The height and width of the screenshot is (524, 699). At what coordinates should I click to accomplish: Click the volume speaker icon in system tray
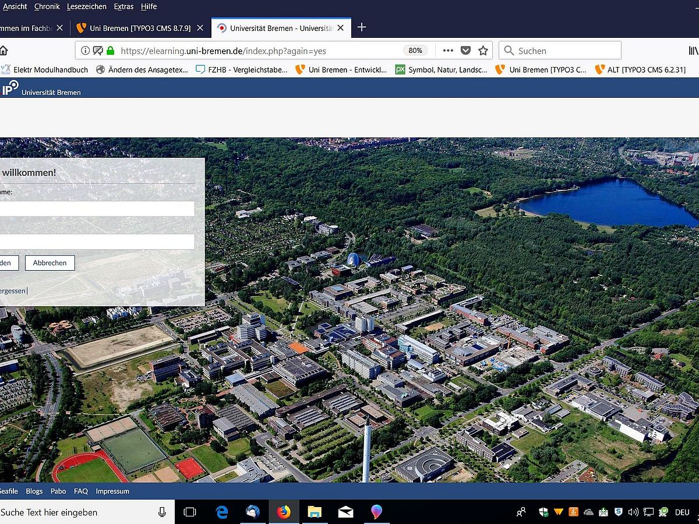[633, 512]
